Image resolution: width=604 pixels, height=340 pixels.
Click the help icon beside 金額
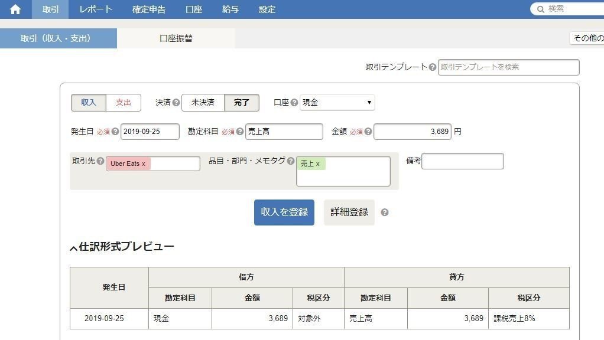click(369, 131)
